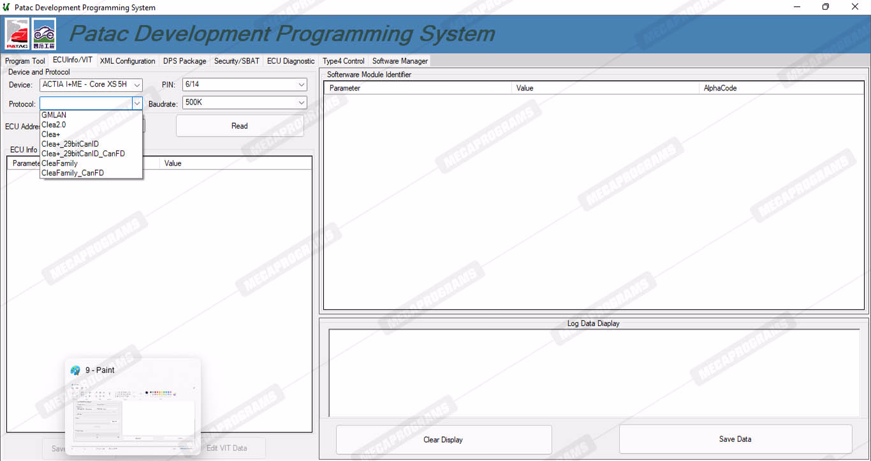Viewport: 871px width, 461px height.
Task: Choose Clea+_29bitCanID_CanFD option
Action: pos(91,154)
